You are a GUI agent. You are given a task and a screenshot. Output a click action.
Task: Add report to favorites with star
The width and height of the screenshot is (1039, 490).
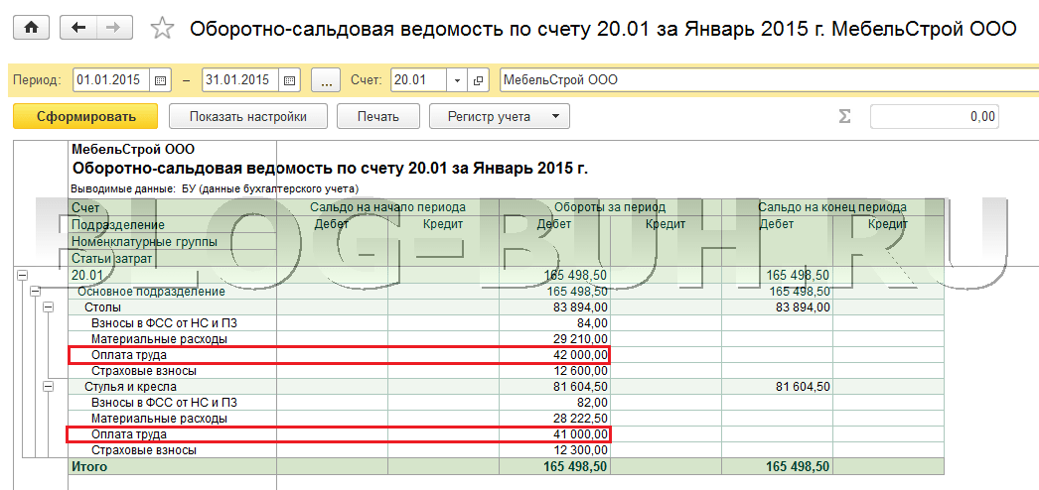click(161, 29)
